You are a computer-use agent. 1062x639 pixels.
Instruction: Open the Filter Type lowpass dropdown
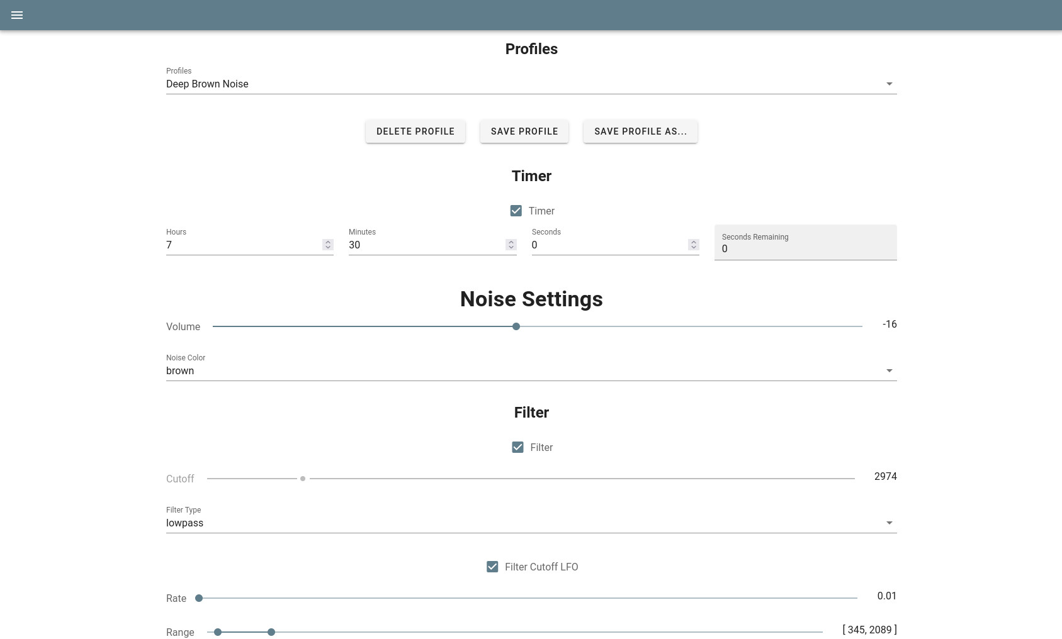pyautogui.click(x=531, y=523)
